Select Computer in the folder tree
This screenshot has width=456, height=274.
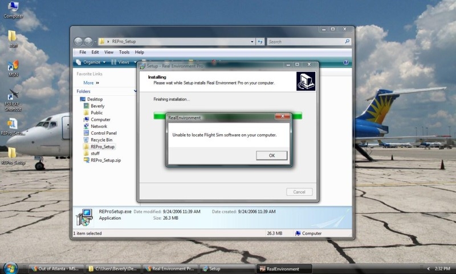(97, 120)
